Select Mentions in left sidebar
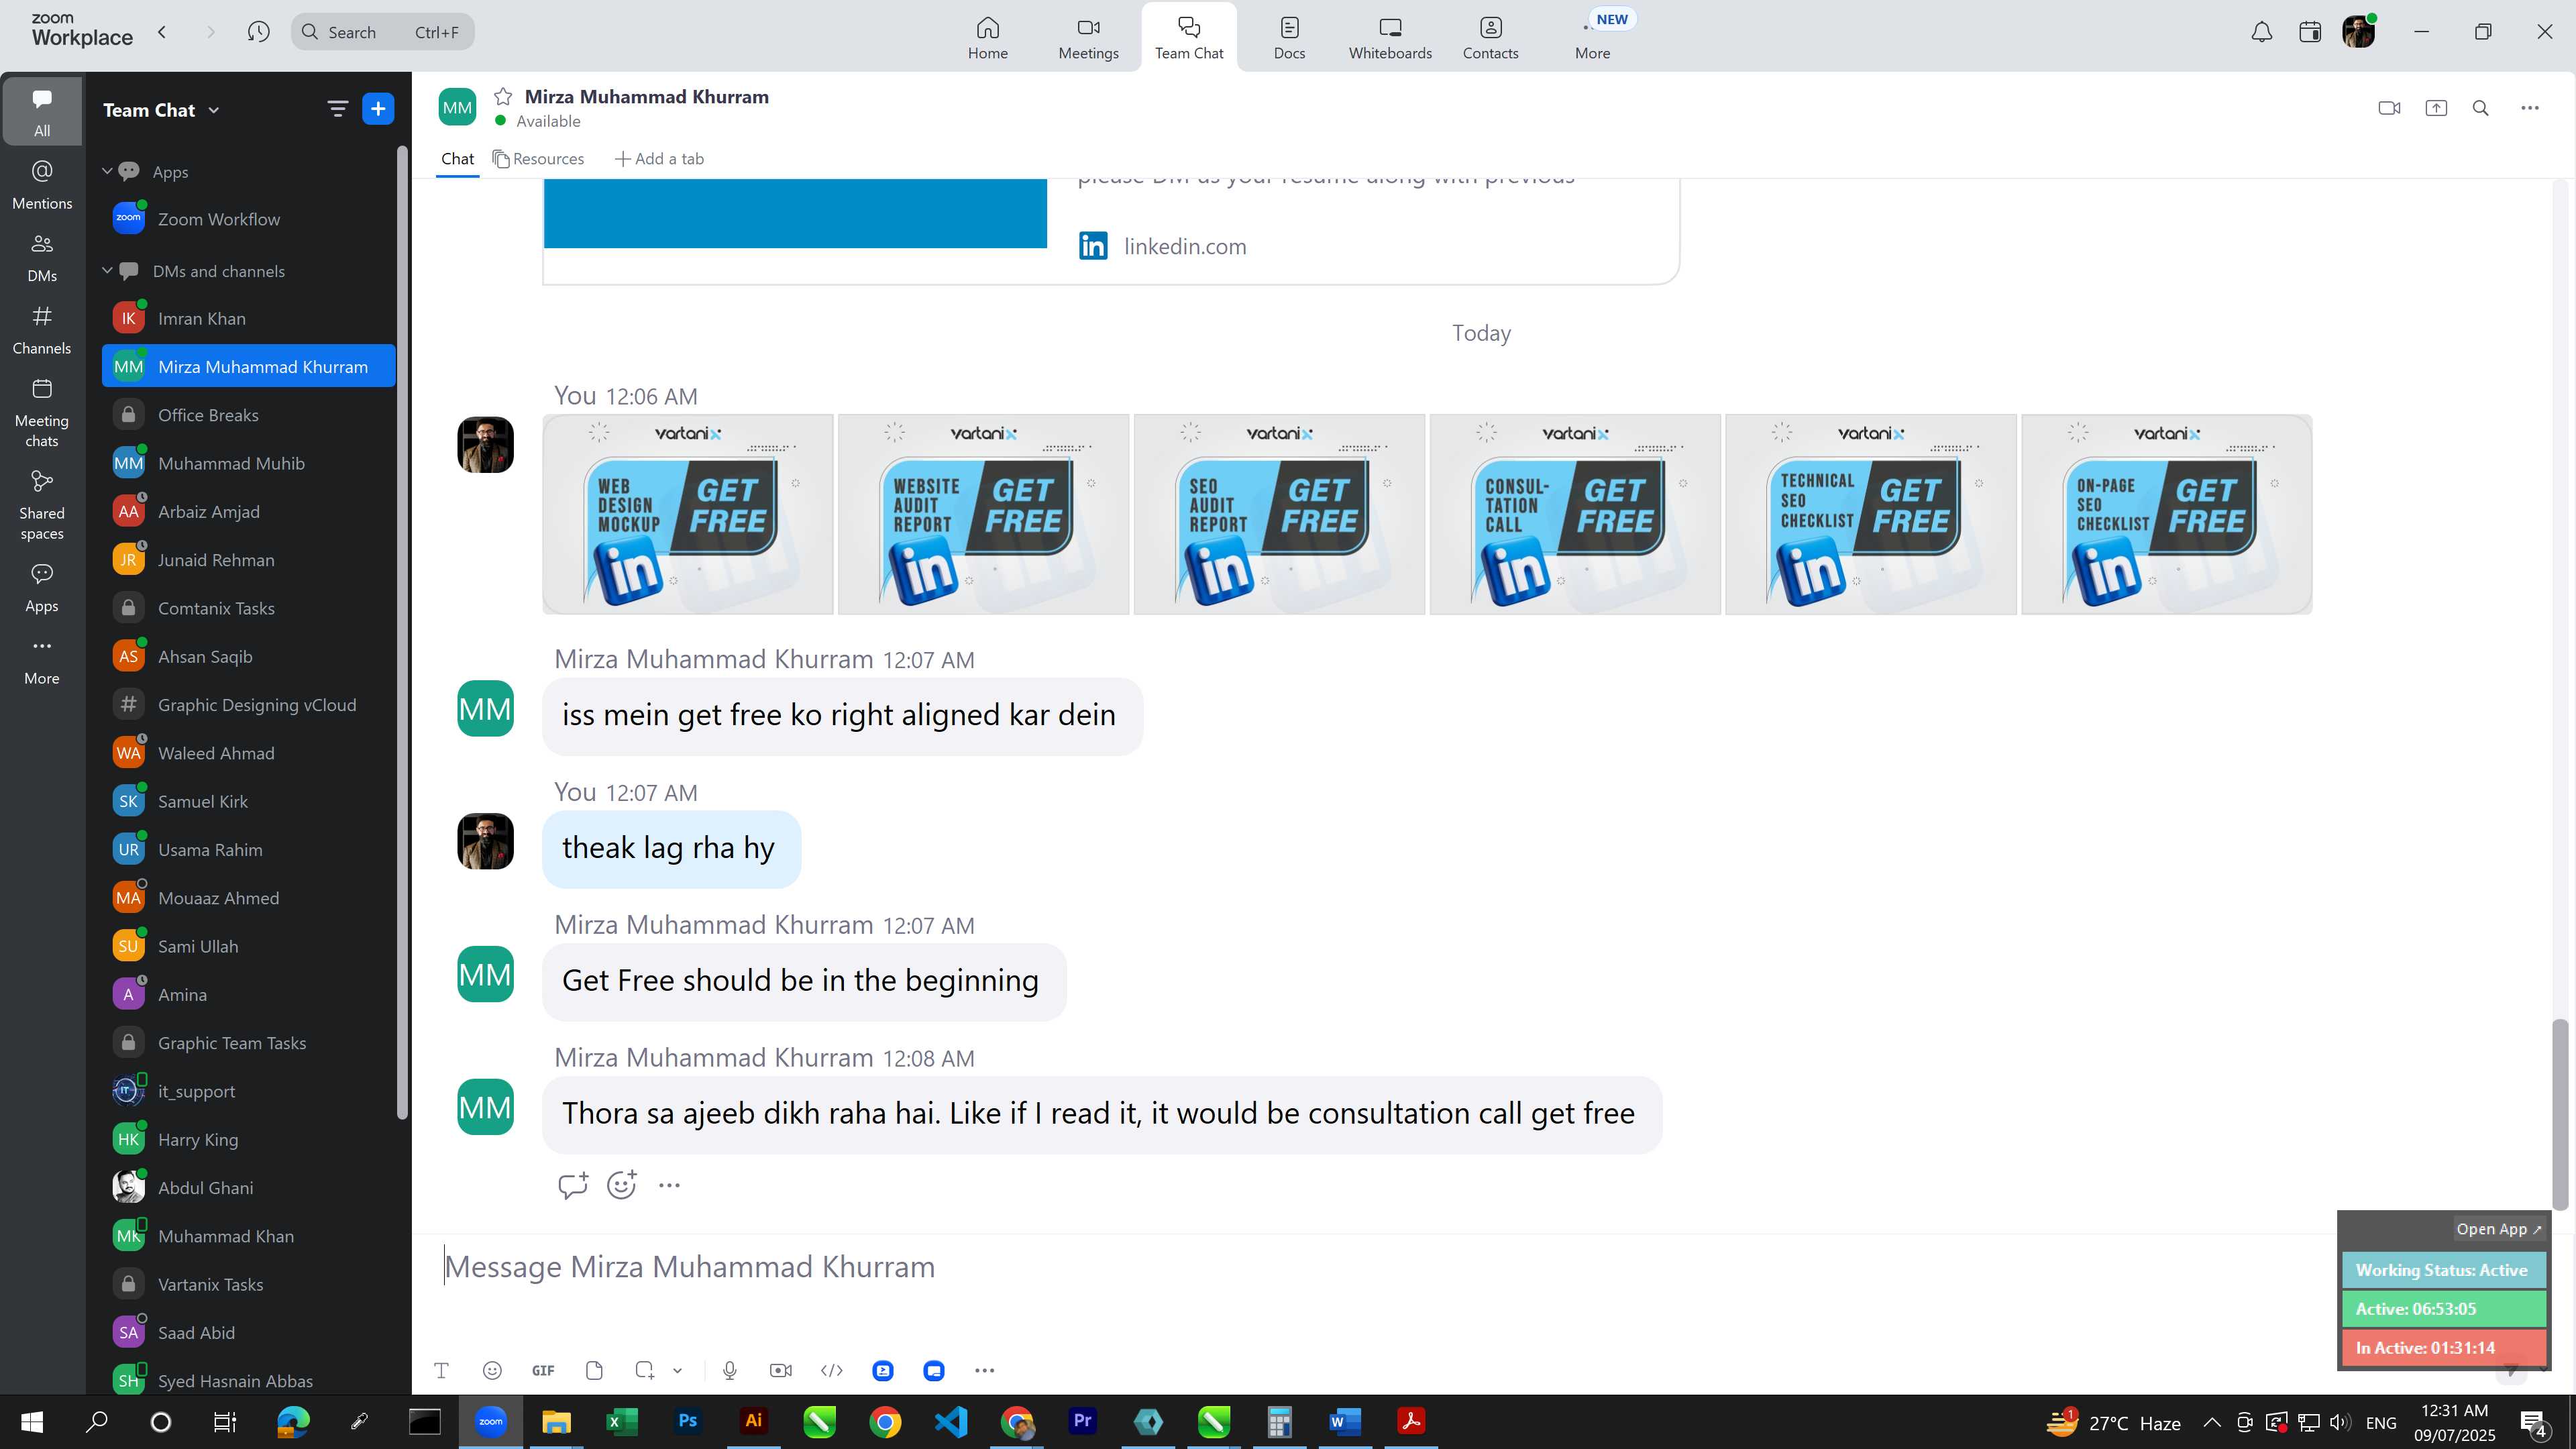This screenshot has width=2576, height=1449. 42,185
